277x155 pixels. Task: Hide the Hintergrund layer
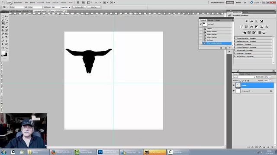tap(234, 91)
